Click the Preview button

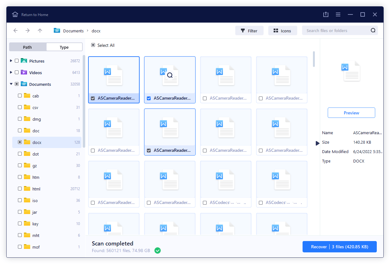(x=351, y=113)
